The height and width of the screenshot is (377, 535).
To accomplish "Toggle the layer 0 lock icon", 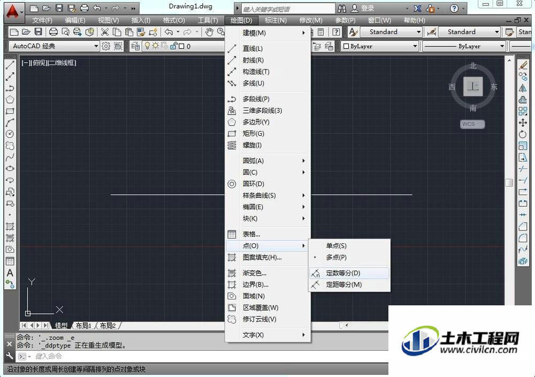I will 174,45.
